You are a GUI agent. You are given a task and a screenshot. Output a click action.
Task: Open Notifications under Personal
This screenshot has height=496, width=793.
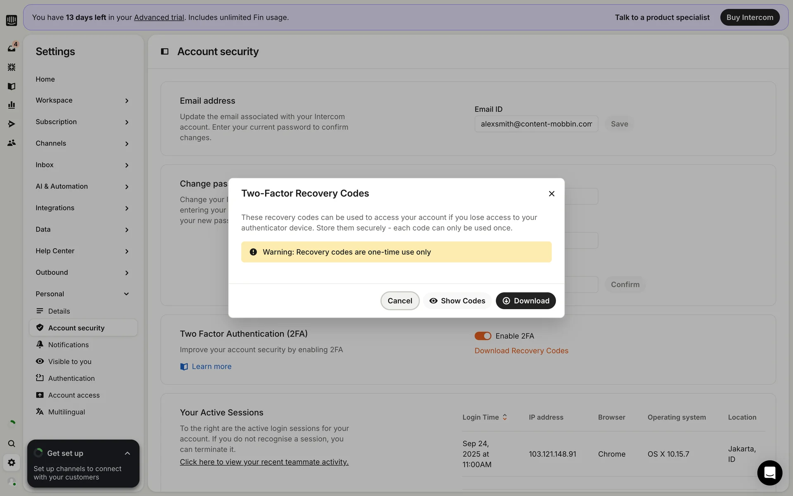click(x=68, y=345)
